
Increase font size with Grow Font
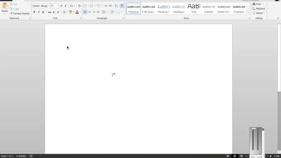pos(61,6)
